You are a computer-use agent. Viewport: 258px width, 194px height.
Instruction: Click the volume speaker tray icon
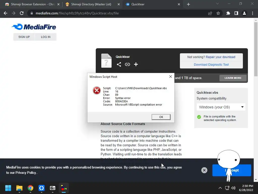pos(233,188)
